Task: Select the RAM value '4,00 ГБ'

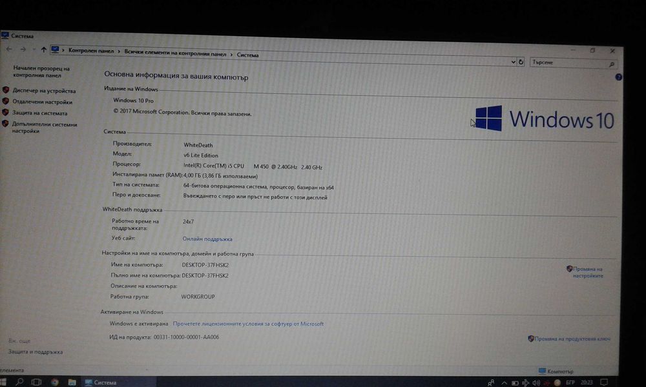Action: pyautogui.click(x=220, y=176)
